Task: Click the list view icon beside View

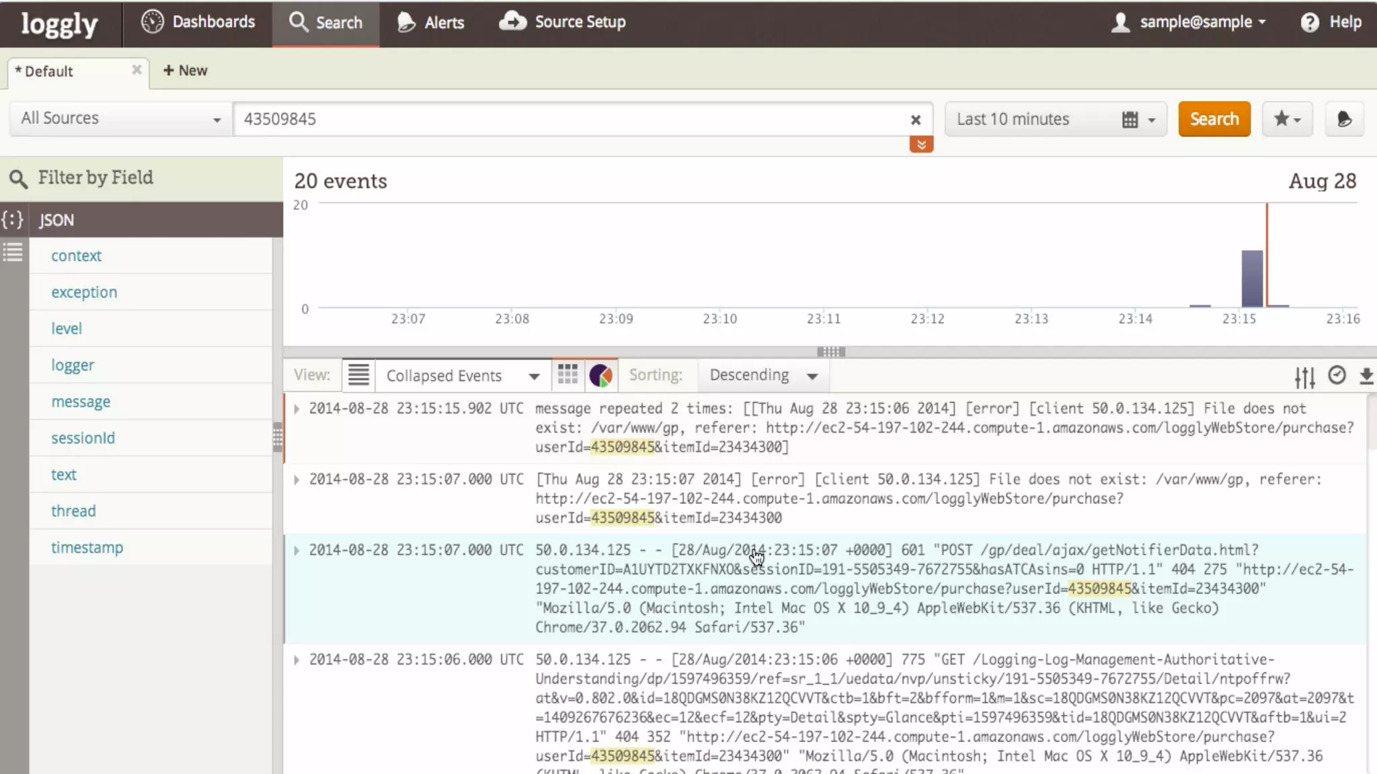Action: pyautogui.click(x=358, y=375)
